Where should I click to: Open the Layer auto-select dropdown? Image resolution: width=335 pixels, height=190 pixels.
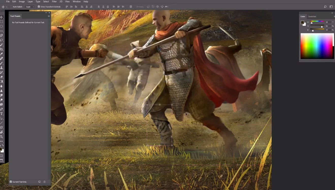(30, 7)
